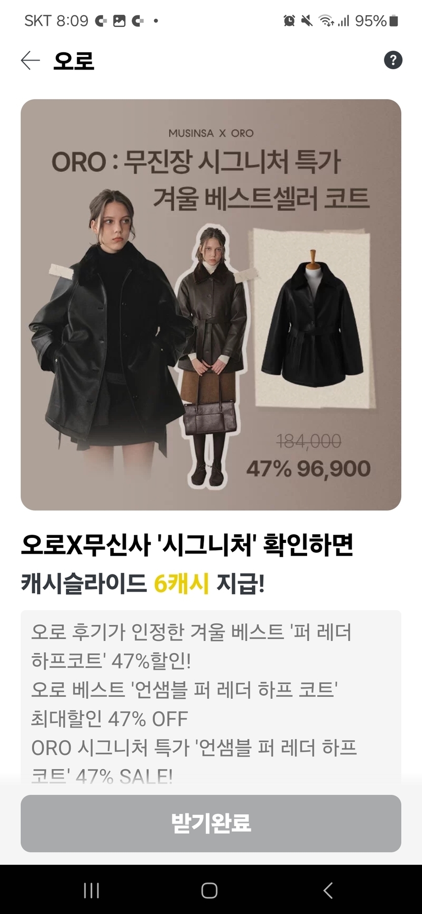Tap the 6캐시 reward text
The height and width of the screenshot is (914, 422).
click(182, 583)
